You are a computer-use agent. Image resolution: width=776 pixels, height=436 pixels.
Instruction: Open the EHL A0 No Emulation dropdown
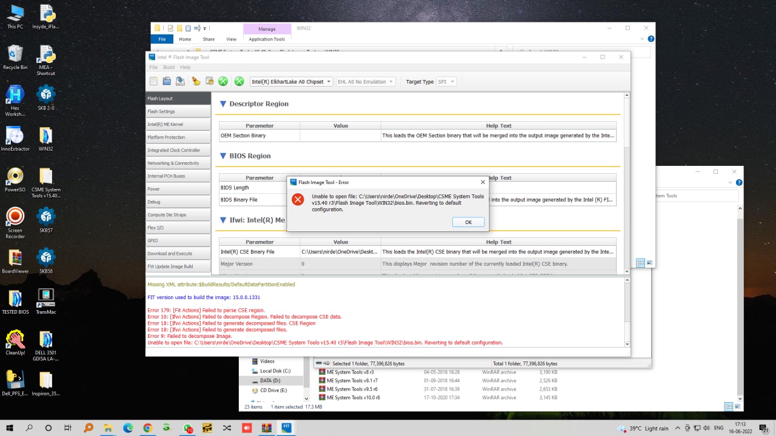(x=366, y=82)
